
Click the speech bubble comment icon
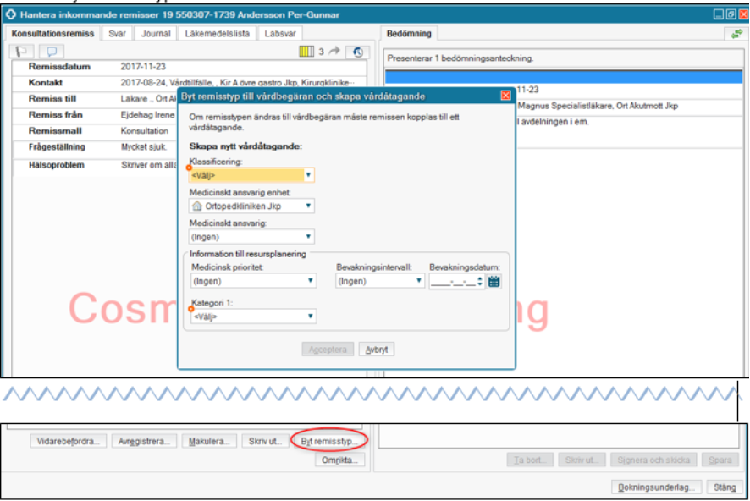(x=51, y=52)
